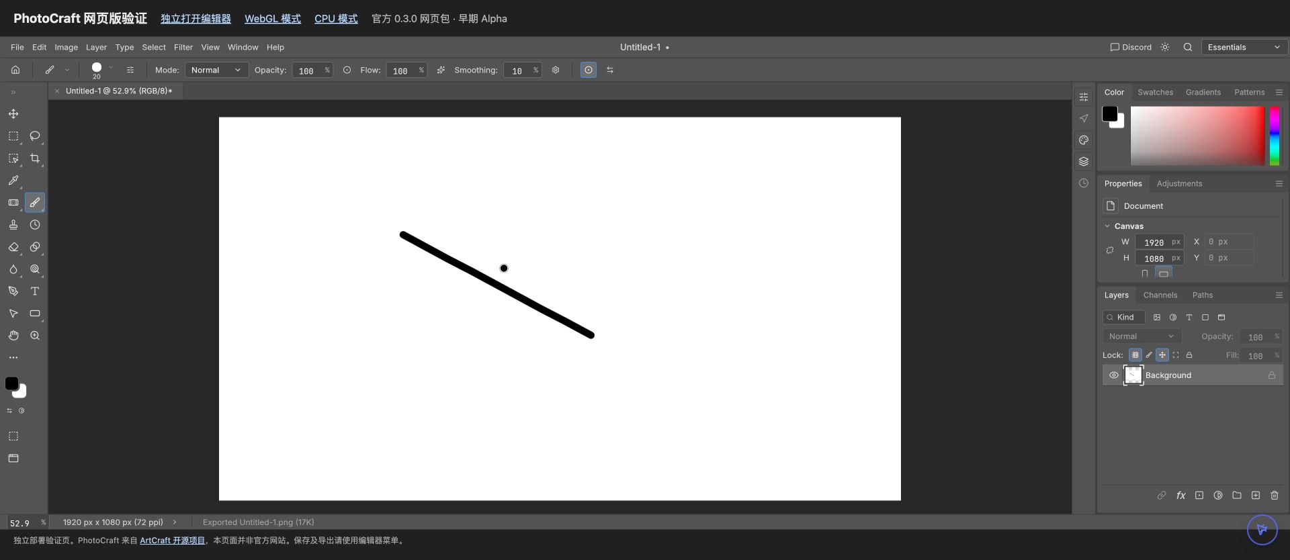Image resolution: width=1290 pixels, height=560 pixels.
Task: Click the Home icon in options bar
Action: tap(15, 70)
